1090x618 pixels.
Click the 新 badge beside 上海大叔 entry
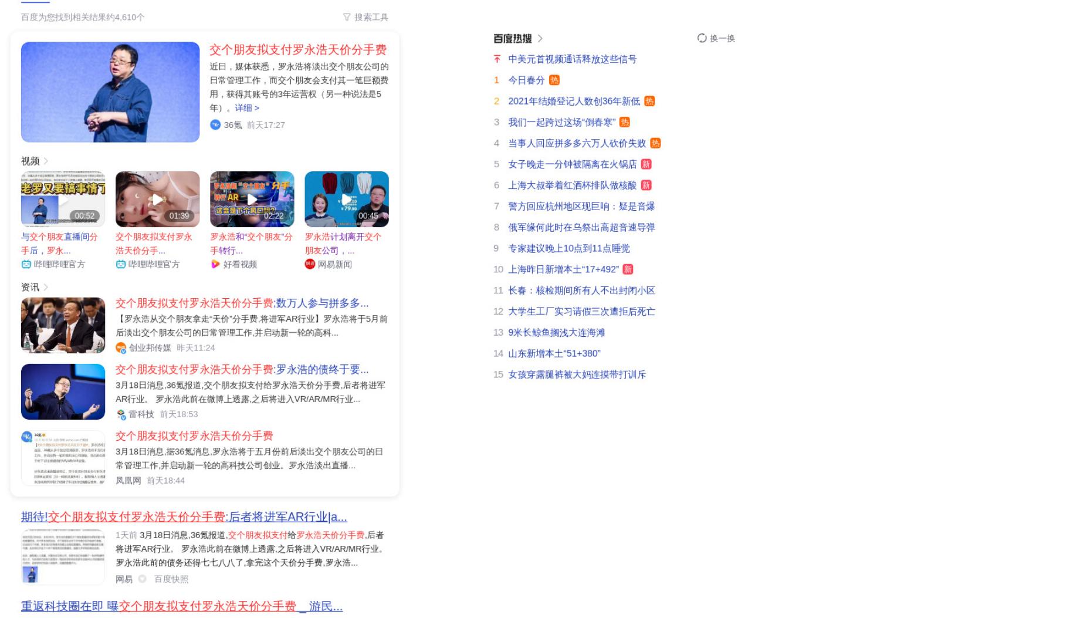646,185
